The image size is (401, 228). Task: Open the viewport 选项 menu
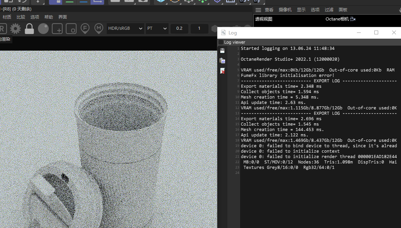point(315,10)
